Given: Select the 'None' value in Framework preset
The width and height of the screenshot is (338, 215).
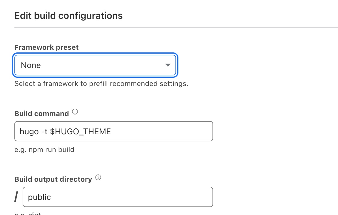Looking at the screenshot, I should (x=31, y=65).
